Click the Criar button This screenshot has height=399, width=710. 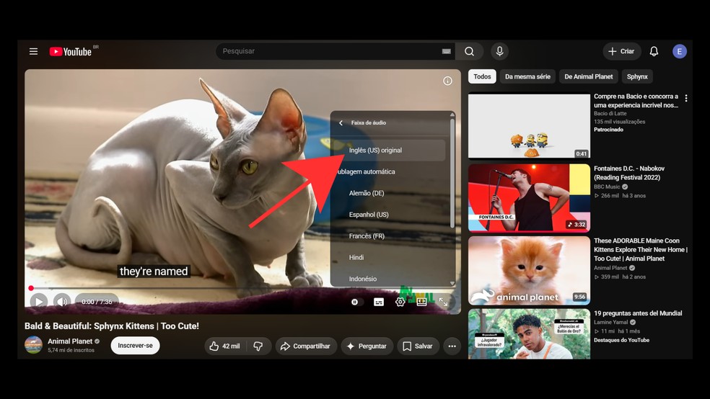point(621,52)
